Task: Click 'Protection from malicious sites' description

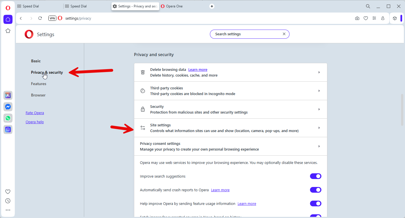Action: (199, 112)
